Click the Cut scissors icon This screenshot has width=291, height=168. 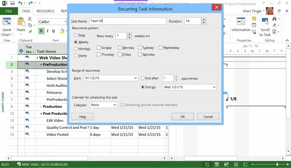pos(30,19)
